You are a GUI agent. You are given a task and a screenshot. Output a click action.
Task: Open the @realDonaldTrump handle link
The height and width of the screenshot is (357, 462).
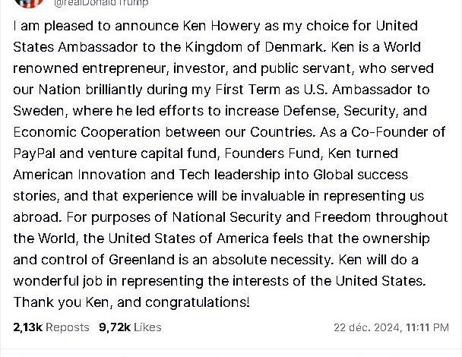coord(101,3)
